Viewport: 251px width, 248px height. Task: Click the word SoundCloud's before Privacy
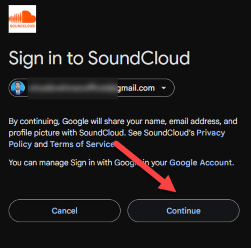coord(169,133)
